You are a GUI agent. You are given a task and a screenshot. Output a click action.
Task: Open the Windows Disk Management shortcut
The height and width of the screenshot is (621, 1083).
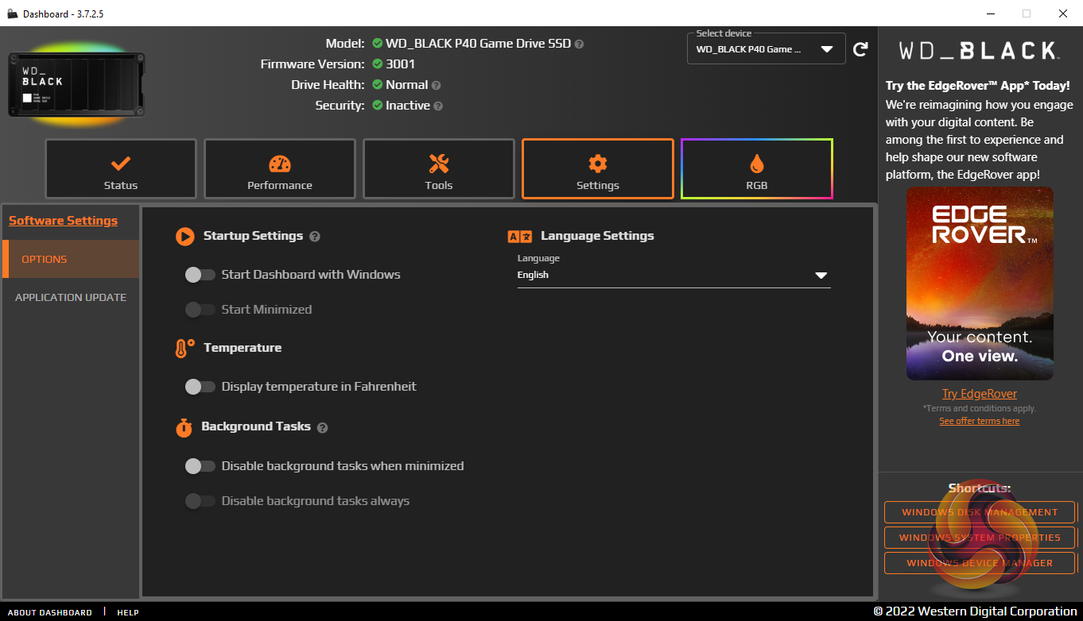(980, 512)
